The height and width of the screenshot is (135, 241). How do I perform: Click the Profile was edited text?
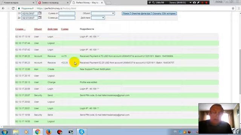[x=88, y=82]
